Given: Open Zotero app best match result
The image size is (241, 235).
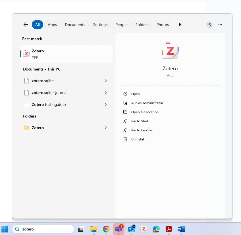Looking at the screenshot, I should 67,54.
